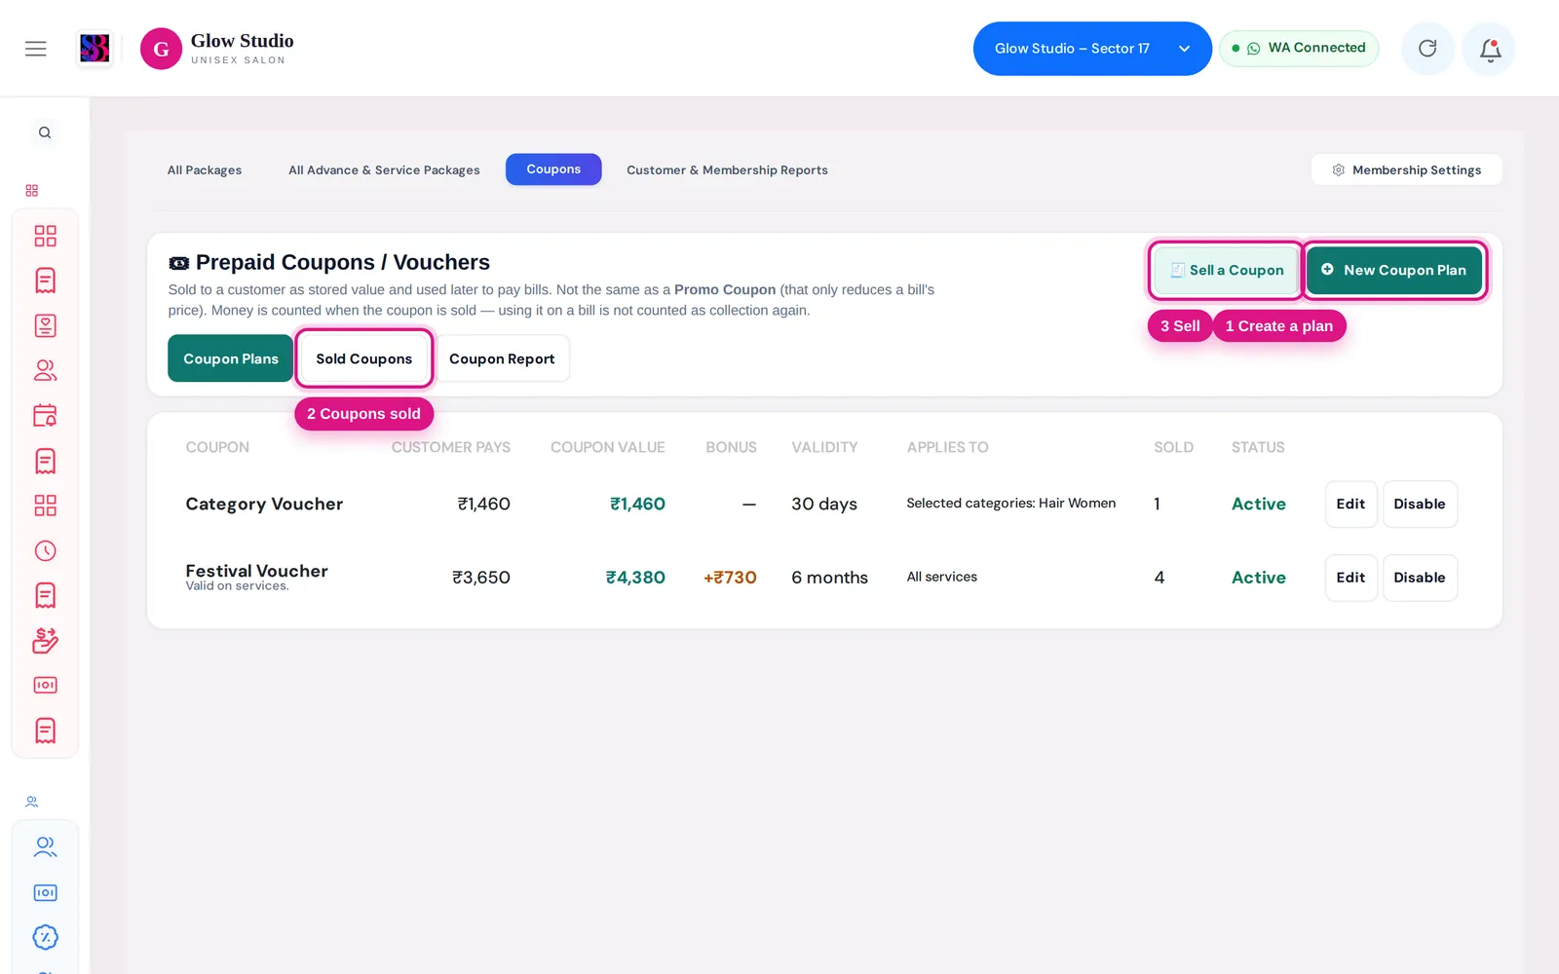Screen dimensions: 1559x974
Task: Open the blue ticket icon in sidebar
Action: pyautogui.click(x=45, y=892)
